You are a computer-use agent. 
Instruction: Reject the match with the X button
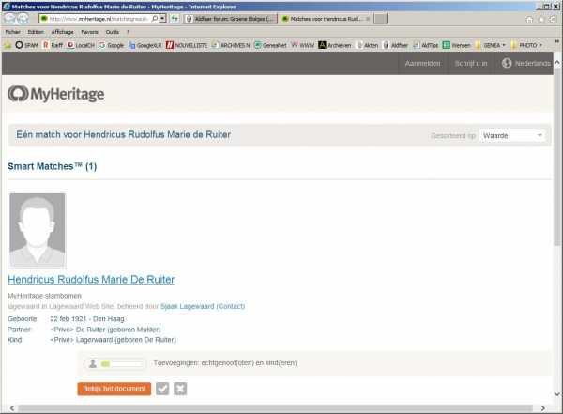[x=180, y=389]
